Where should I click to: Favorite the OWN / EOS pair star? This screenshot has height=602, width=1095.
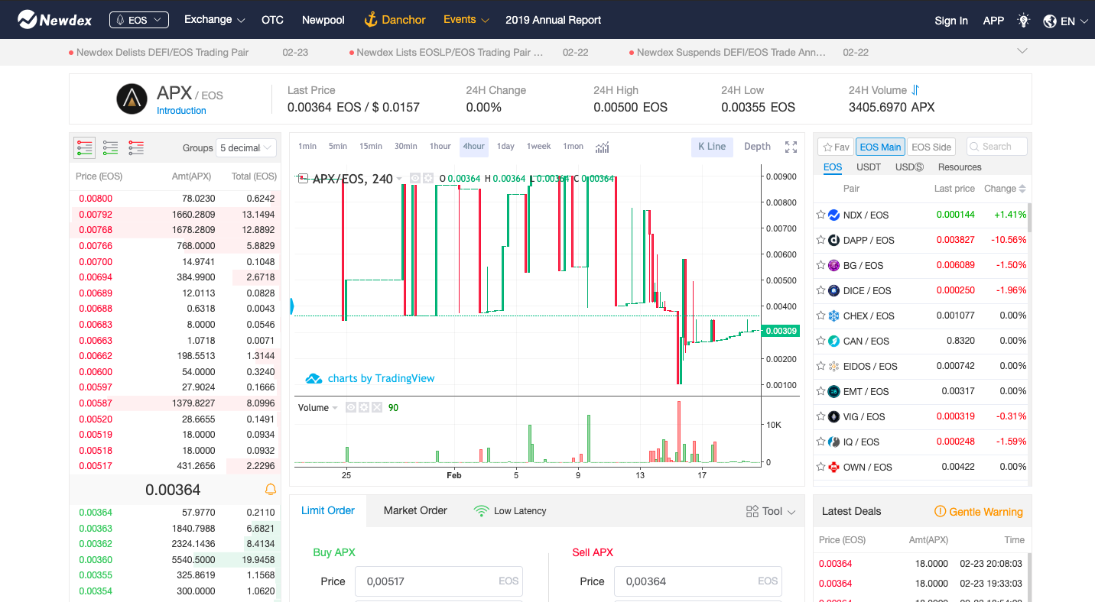pyautogui.click(x=820, y=467)
